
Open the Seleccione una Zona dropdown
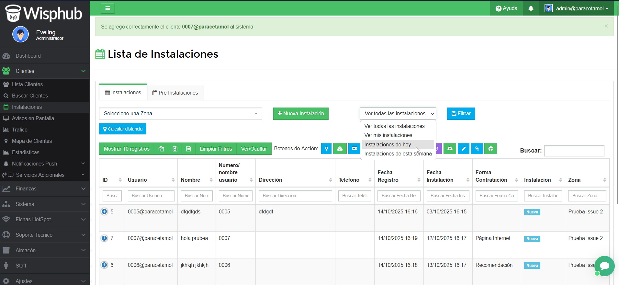(x=180, y=114)
